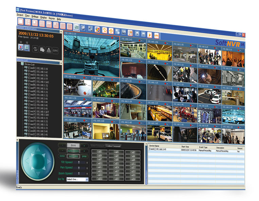This screenshot has width=259, height=201.
Task: Toggle the AUTO IRIS button
Action: (73, 156)
